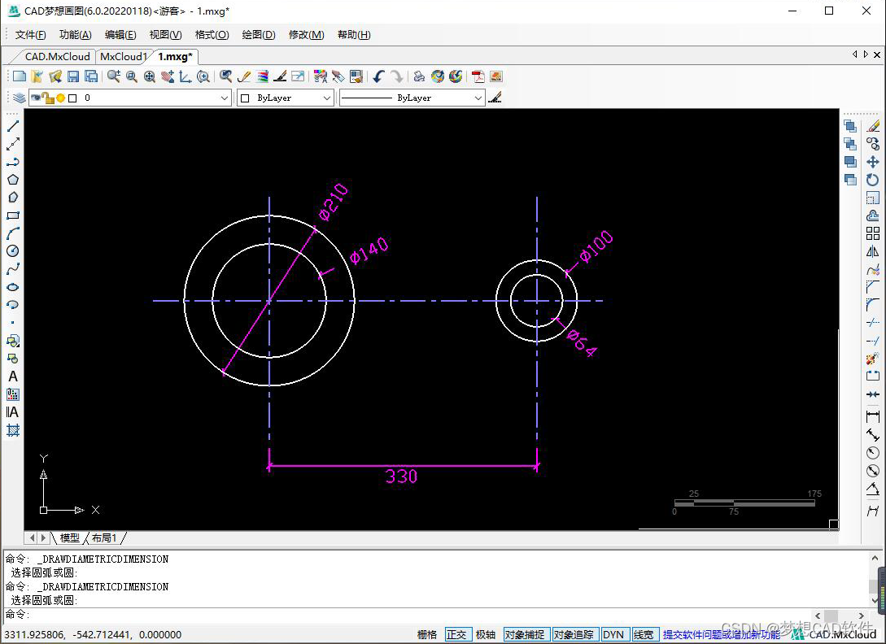Image resolution: width=886 pixels, height=644 pixels.
Task: Open the 绘图(D) menu
Action: tap(259, 35)
